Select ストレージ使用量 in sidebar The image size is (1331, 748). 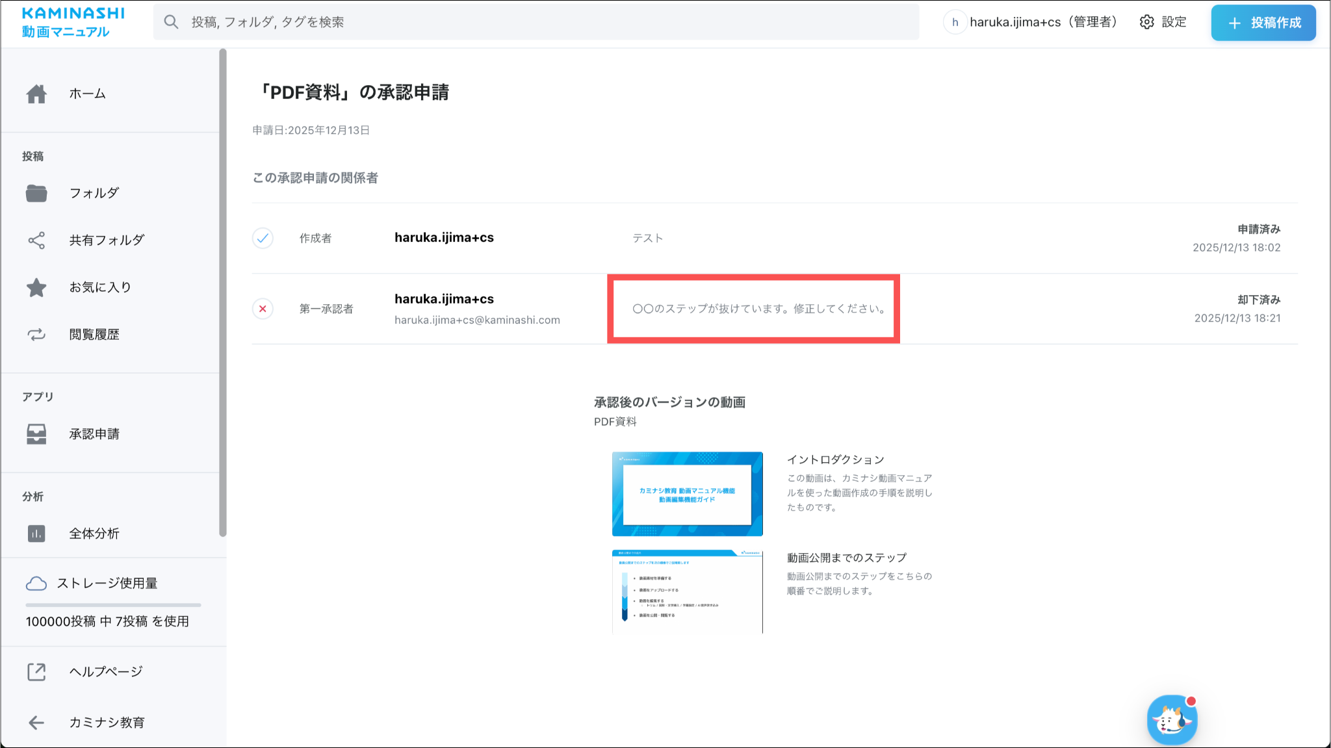point(107,584)
